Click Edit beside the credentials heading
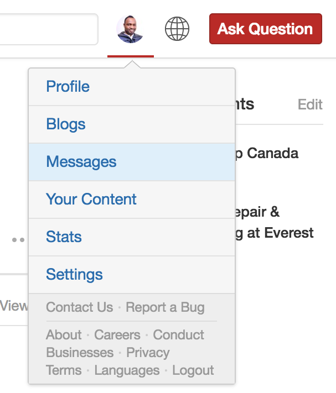 click(x=310, y=104)
